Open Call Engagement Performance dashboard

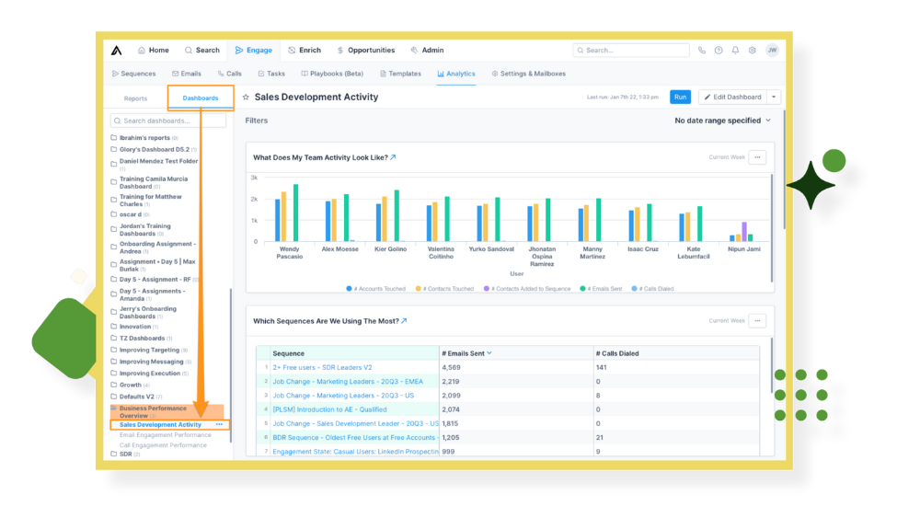pyautogui.click(x=163, y=446)
